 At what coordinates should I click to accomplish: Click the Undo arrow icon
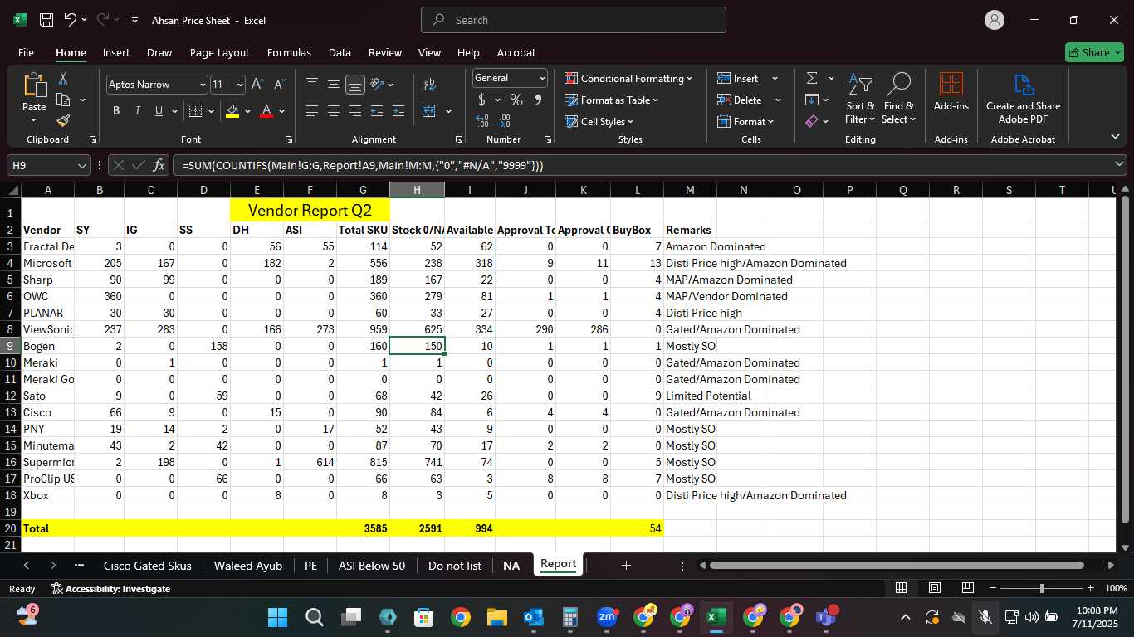click(x=71, y=20)
